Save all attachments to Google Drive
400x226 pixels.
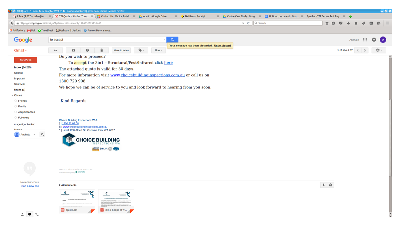[x=330, y=185]
